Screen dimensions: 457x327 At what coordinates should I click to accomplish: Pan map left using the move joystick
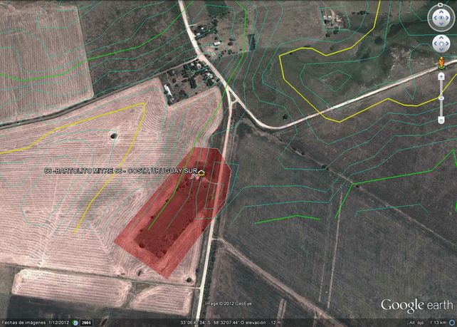tap(436, 43)
